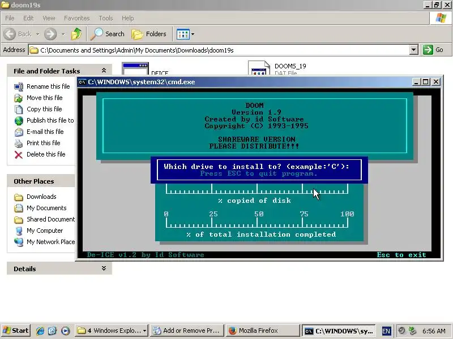Click Publish this file to the Web
The image size is (453, 339).
coord(50,120)
